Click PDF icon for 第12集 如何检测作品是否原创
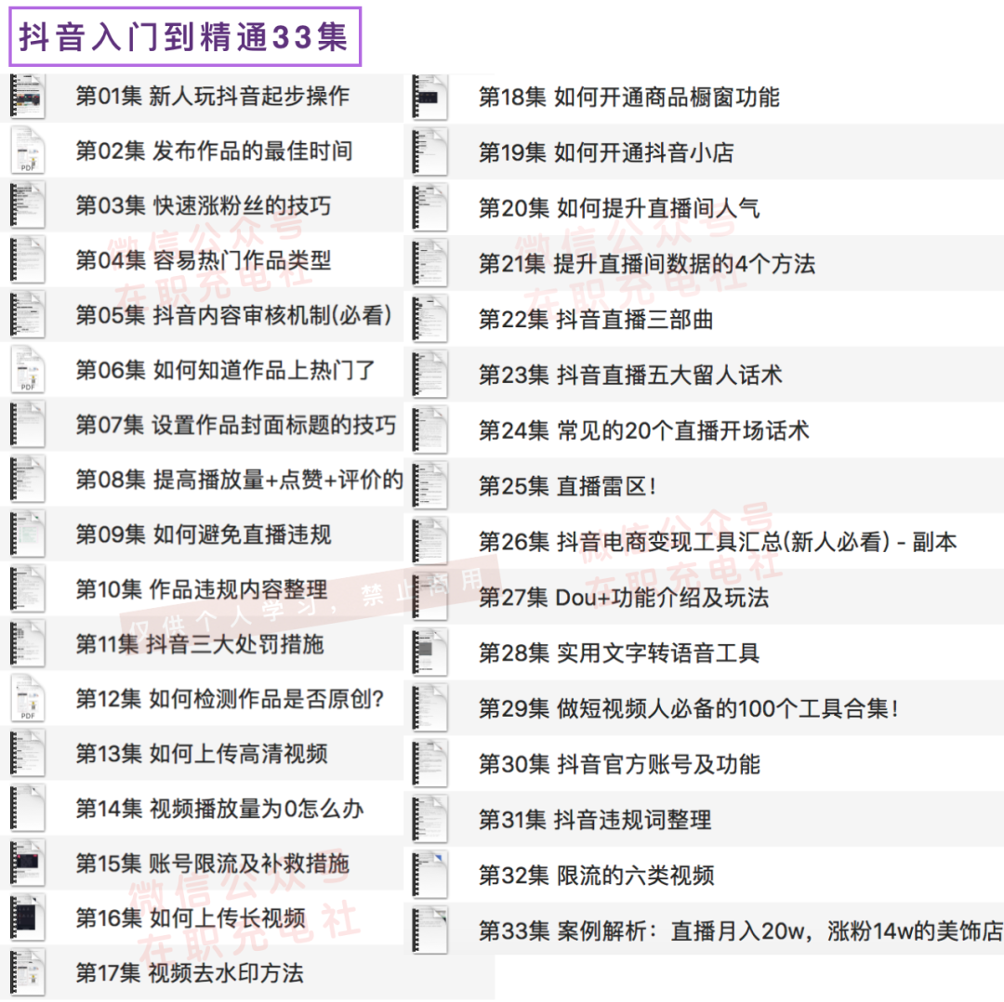The height and width of the screenshot is (1002, 1004). click(x=28, y=699)
